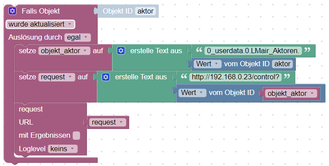Select the objekt_aktor variable in blue block
Viewport: 329px width, 166px height.
click(291, 93)
